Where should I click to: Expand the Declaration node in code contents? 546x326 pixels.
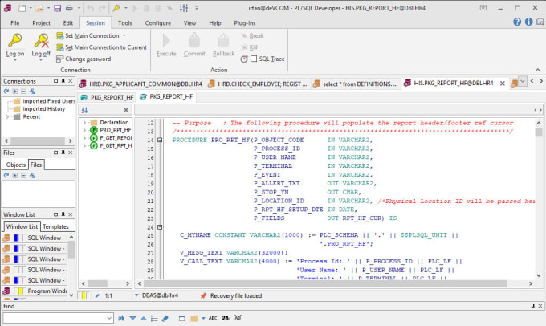click(84, 122)
